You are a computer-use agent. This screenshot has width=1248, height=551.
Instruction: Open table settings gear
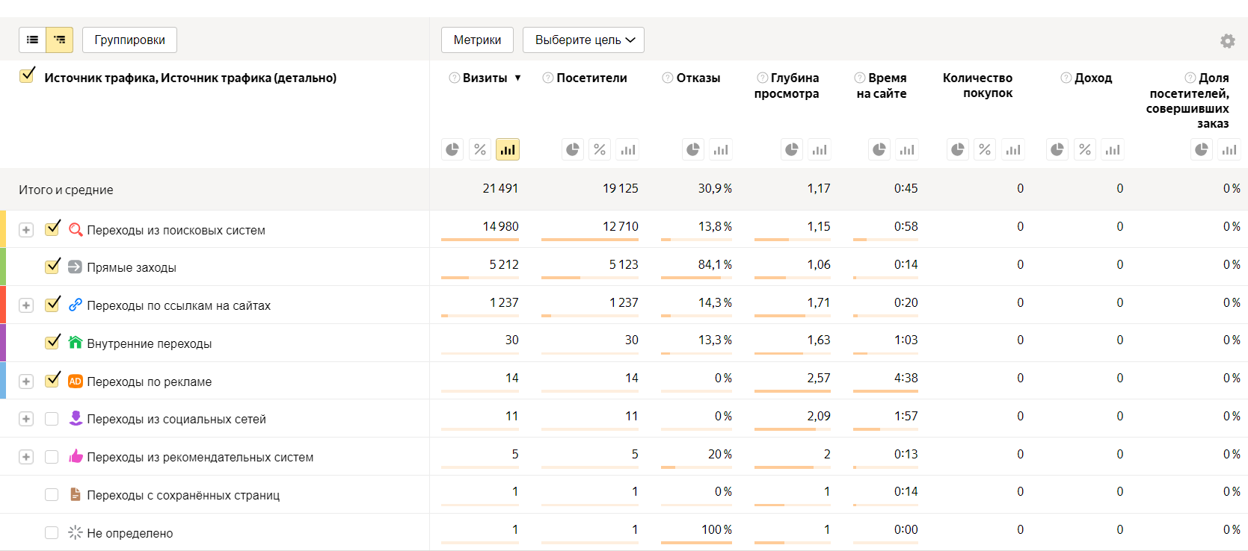1227,41
